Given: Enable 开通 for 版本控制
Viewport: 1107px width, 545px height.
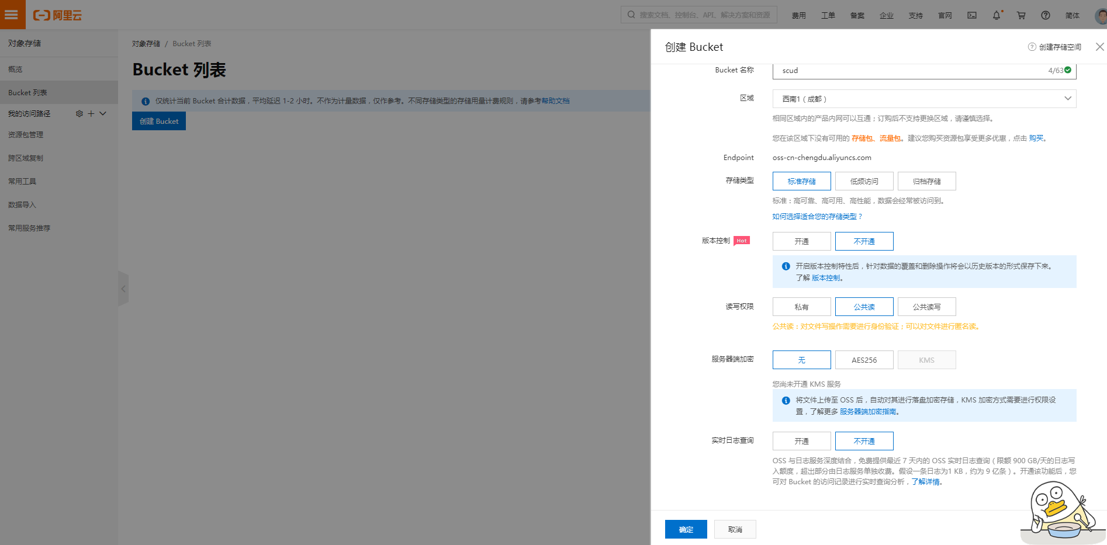Looking at the screenshot, I should click(801, 241).
